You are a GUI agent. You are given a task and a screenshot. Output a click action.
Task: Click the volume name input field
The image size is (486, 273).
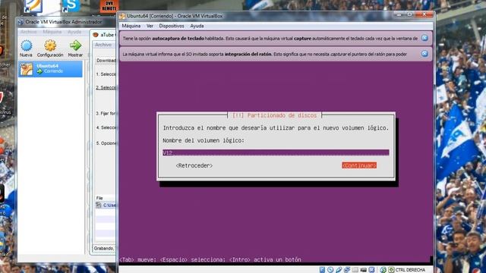click(x=276, y=152)
